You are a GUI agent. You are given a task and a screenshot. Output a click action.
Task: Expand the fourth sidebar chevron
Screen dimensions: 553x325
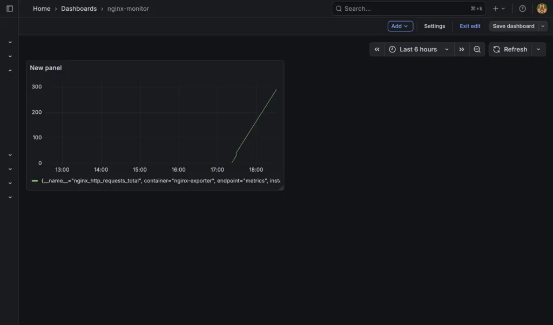[x=10, y=155]
